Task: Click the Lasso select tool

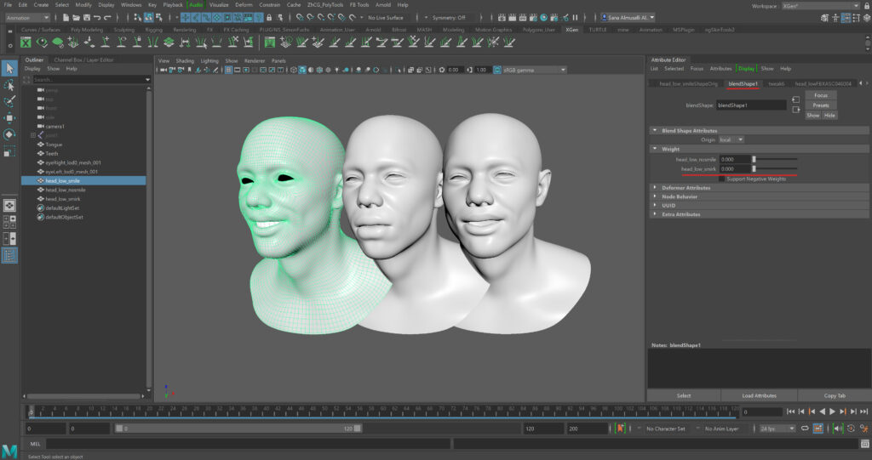Action: pyautogui.click(x=9, y=85)
